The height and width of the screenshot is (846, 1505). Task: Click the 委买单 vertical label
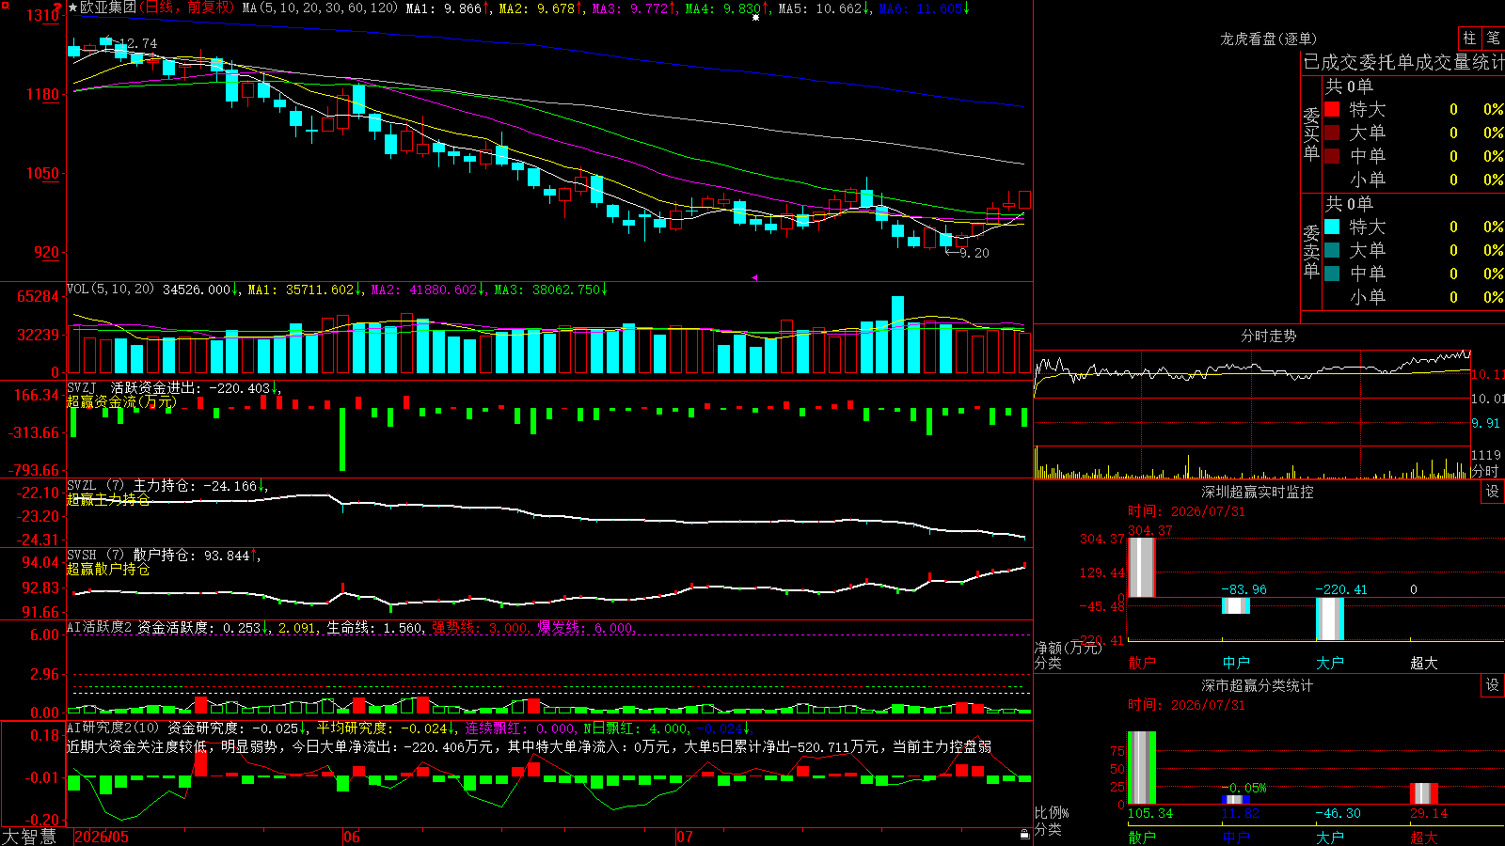coord(1311,134)
